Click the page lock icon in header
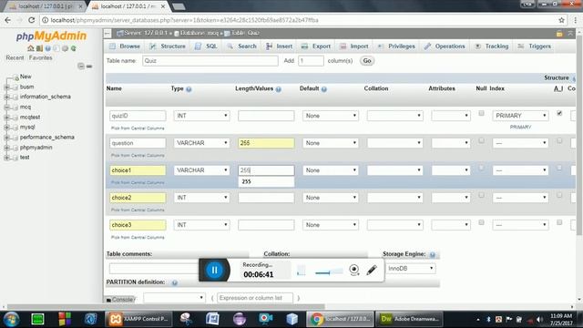 559,34
